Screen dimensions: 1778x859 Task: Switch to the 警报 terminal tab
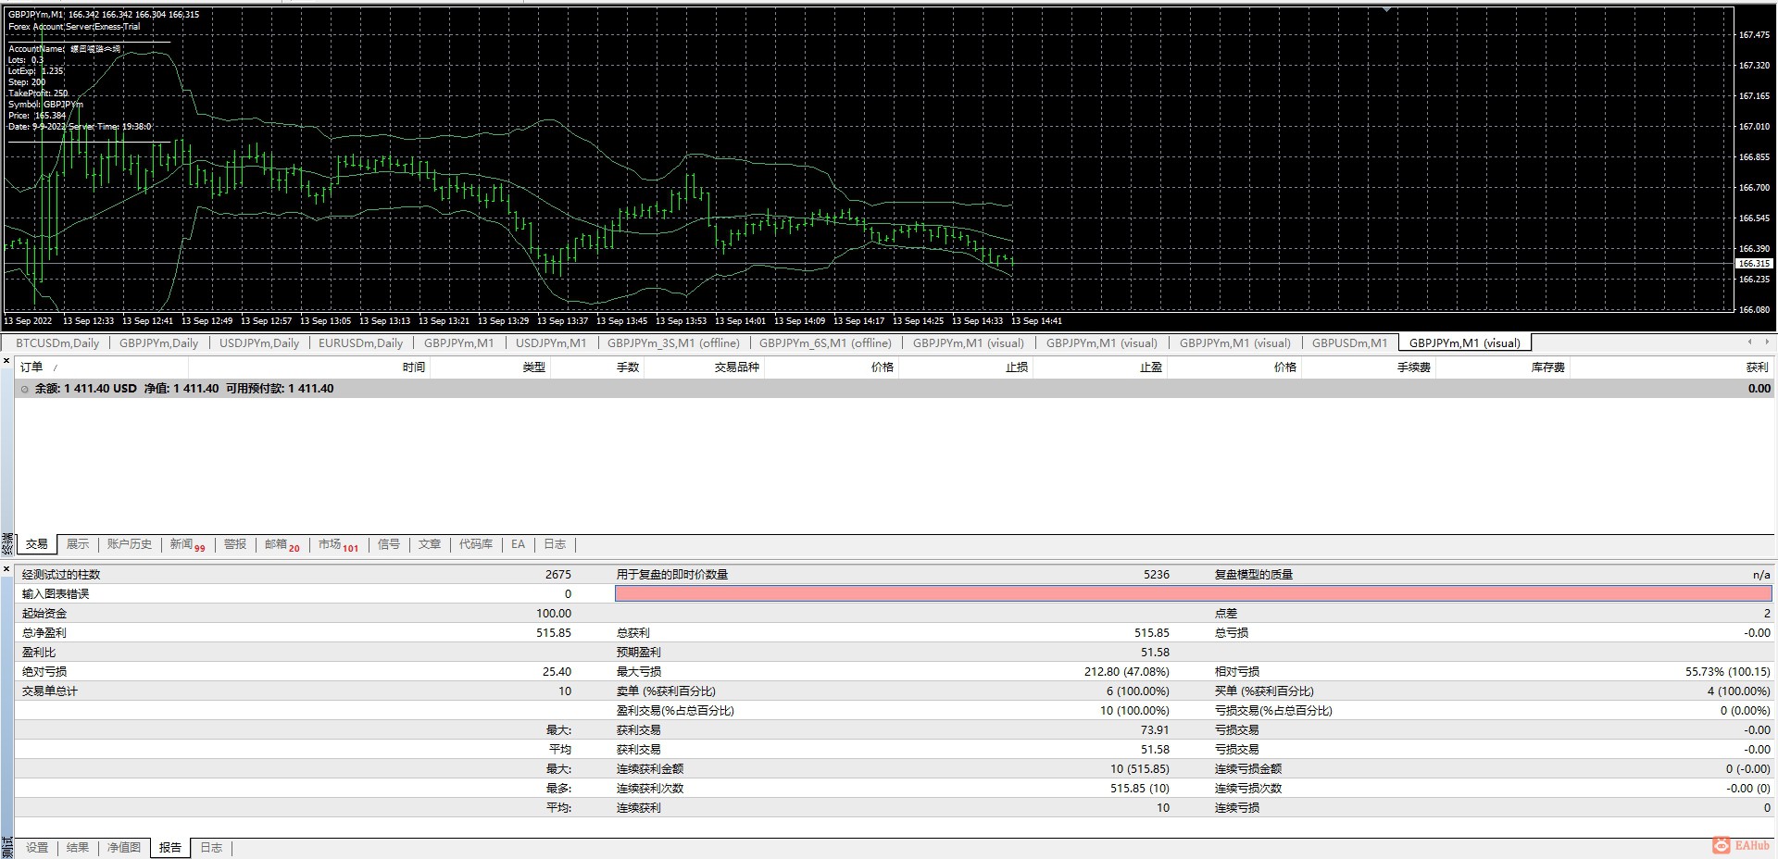point(235,544)
